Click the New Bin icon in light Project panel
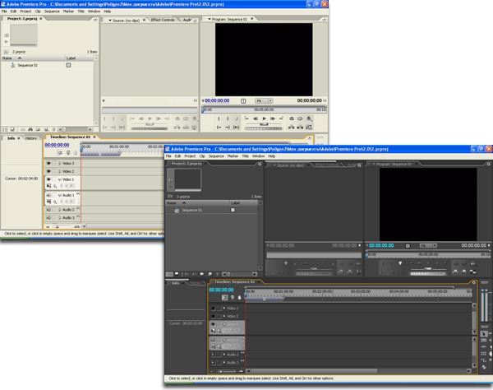 pos(39,129)
